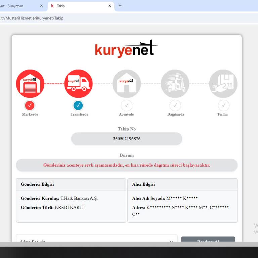The height and width of the screenshot is (258, 258).
Task: Switch to the Takip browser tab
Action: (x=81, y=6)
